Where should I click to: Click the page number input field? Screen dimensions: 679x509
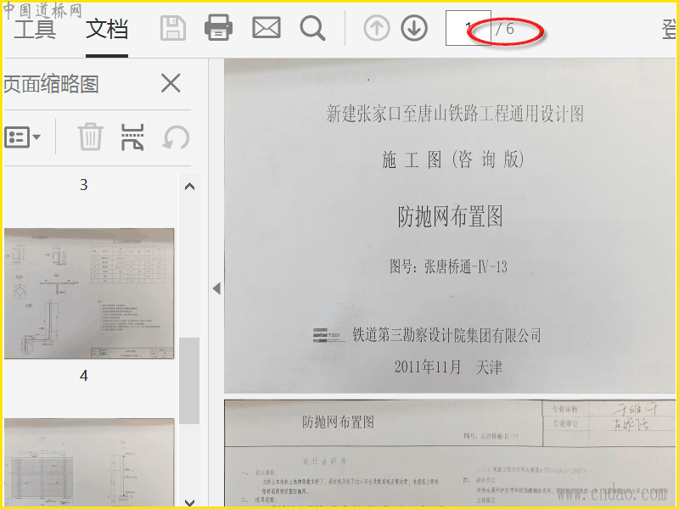click(x=469, y=28)
